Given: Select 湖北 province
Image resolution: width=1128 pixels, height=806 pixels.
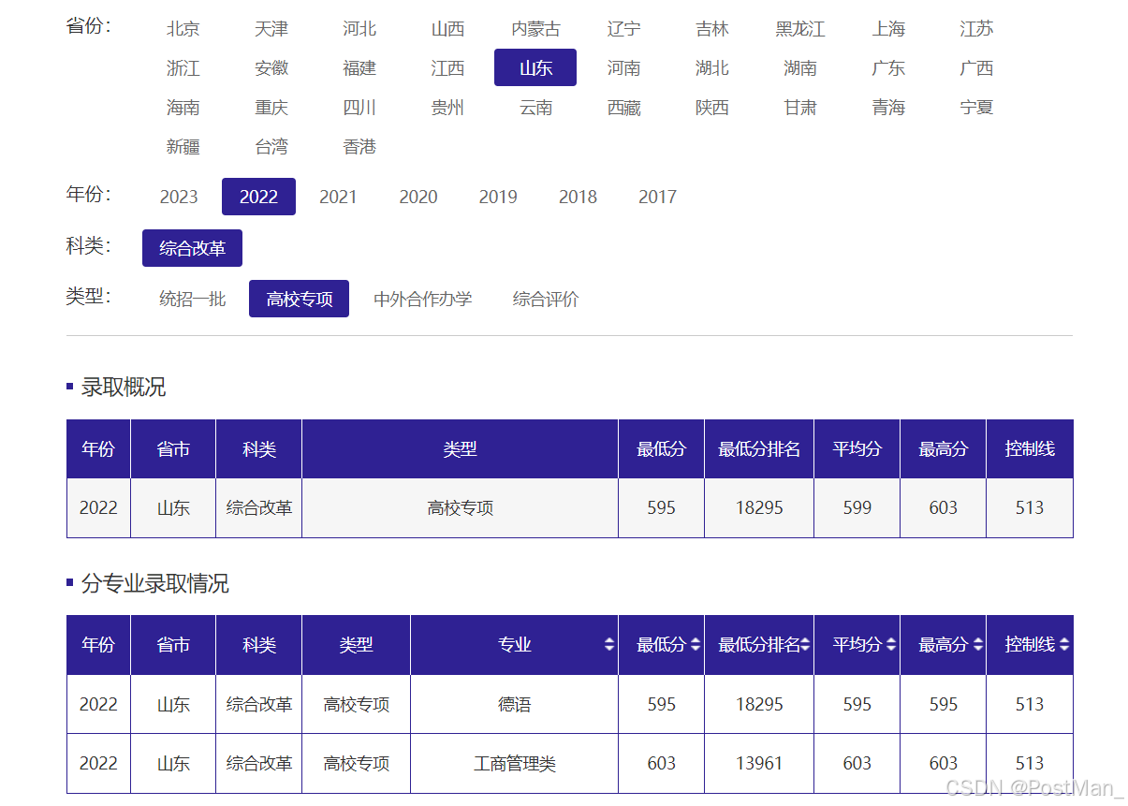Looking at the screenshot, I should click(712, 68).
